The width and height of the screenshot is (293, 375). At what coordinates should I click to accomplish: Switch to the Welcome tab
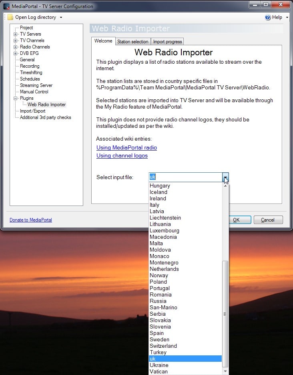tap(103, 41)
